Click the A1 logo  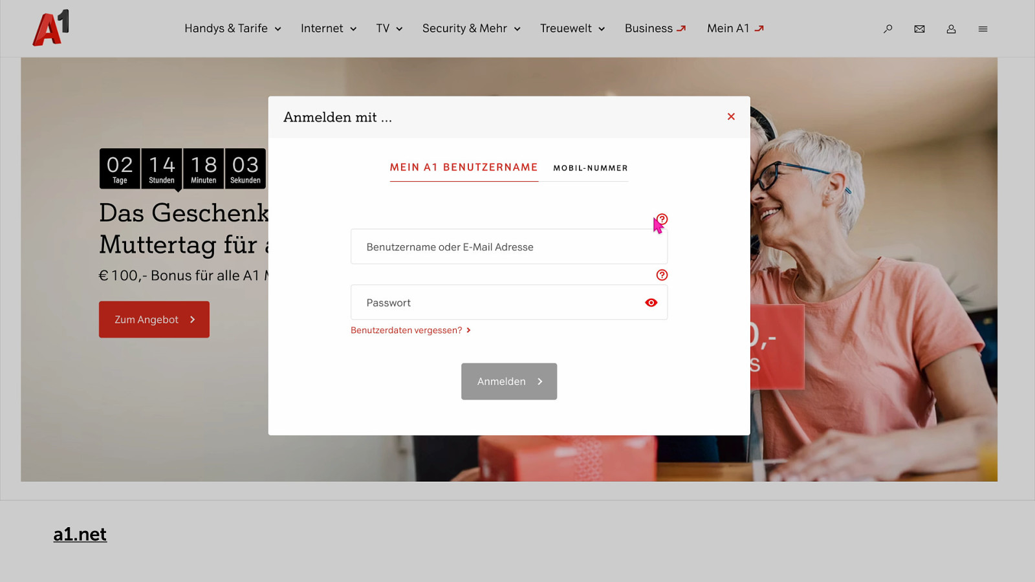pyautogui.click(x=51, y=28)
